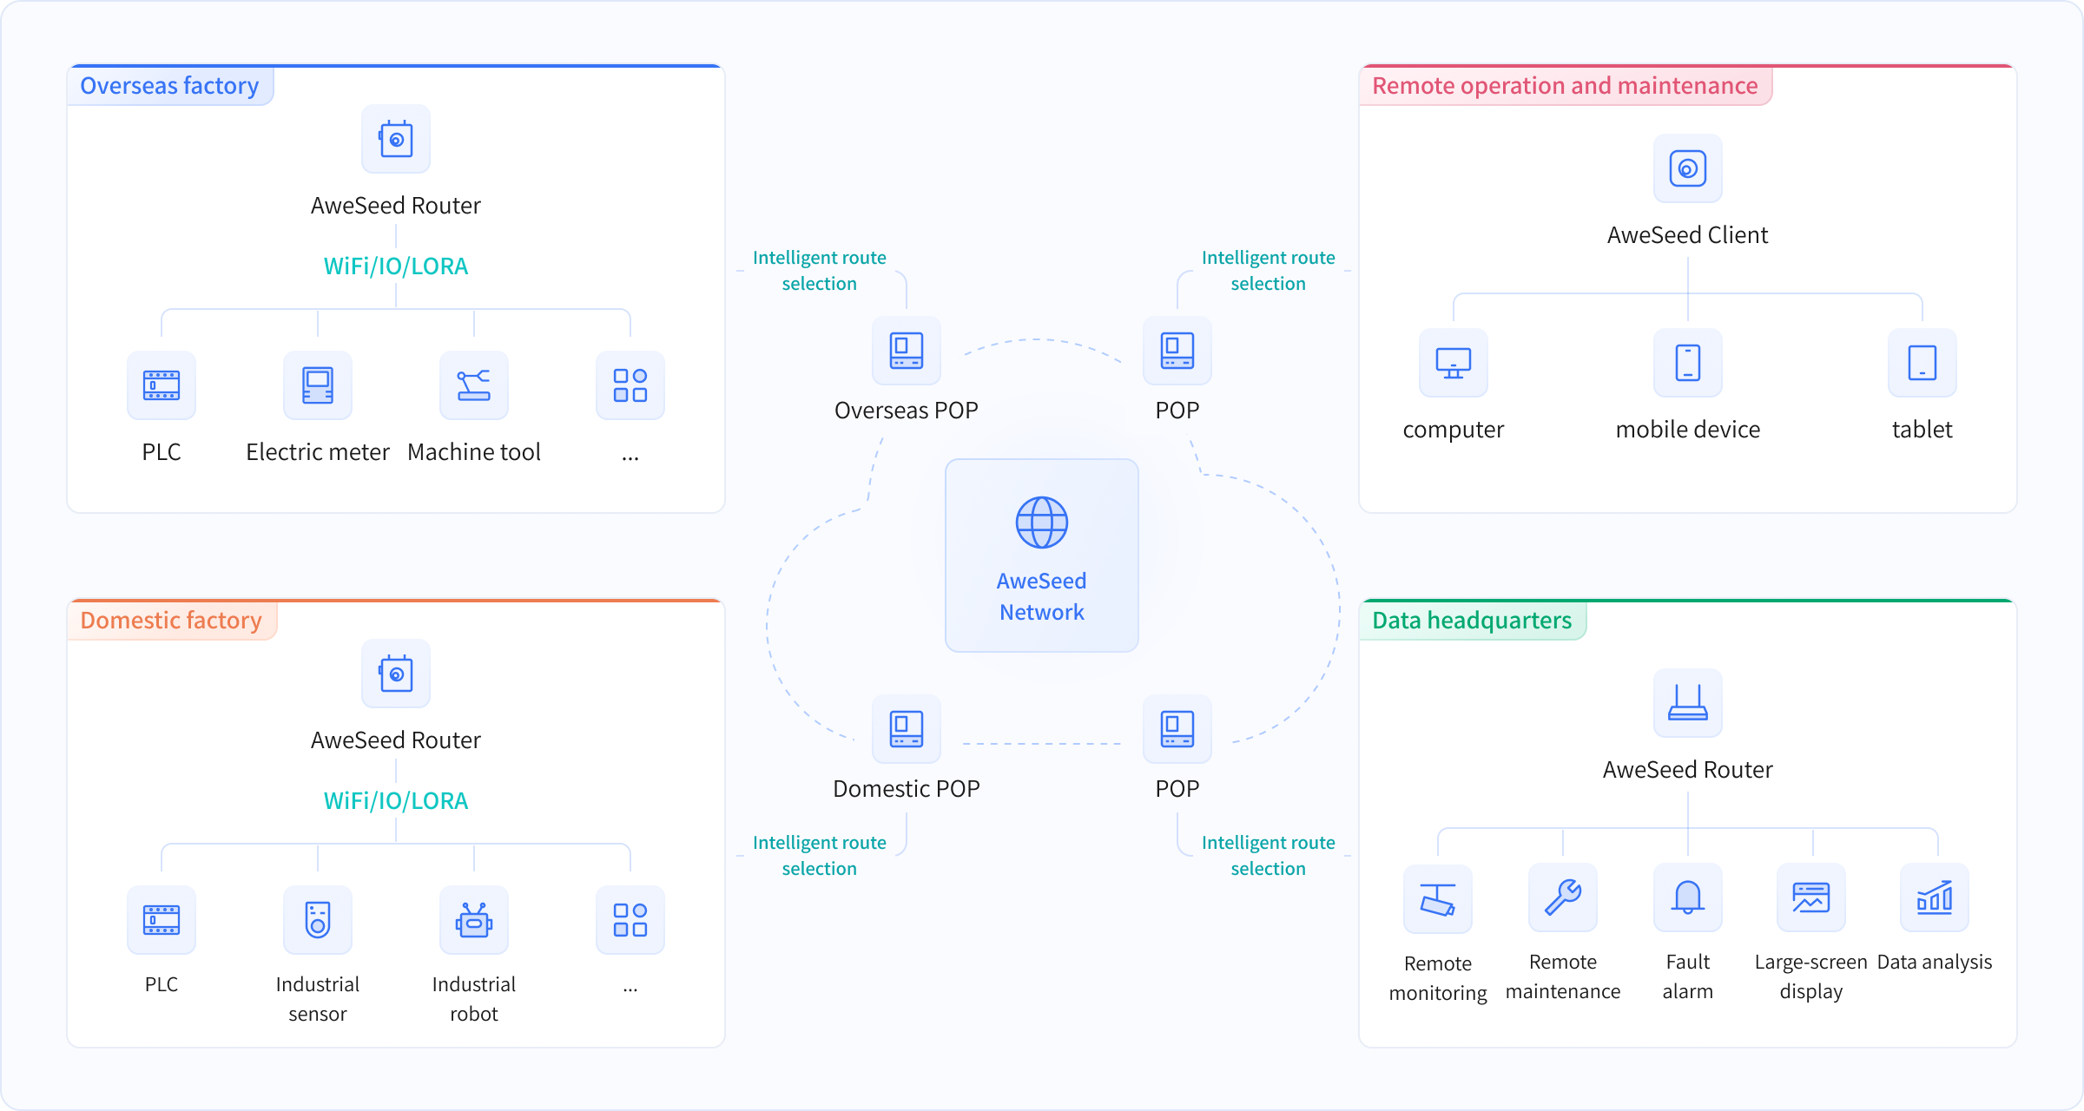Click the Overseas factory title tab

(170, 86)
